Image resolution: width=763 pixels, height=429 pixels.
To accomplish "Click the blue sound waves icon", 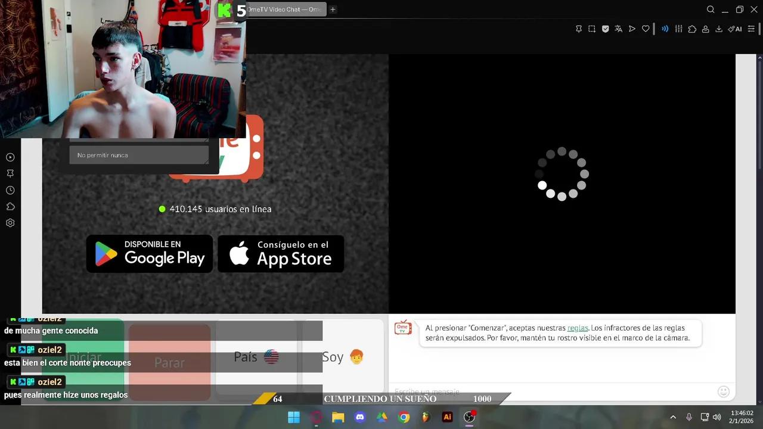I will pyautogui.click(x=665, y=29).
